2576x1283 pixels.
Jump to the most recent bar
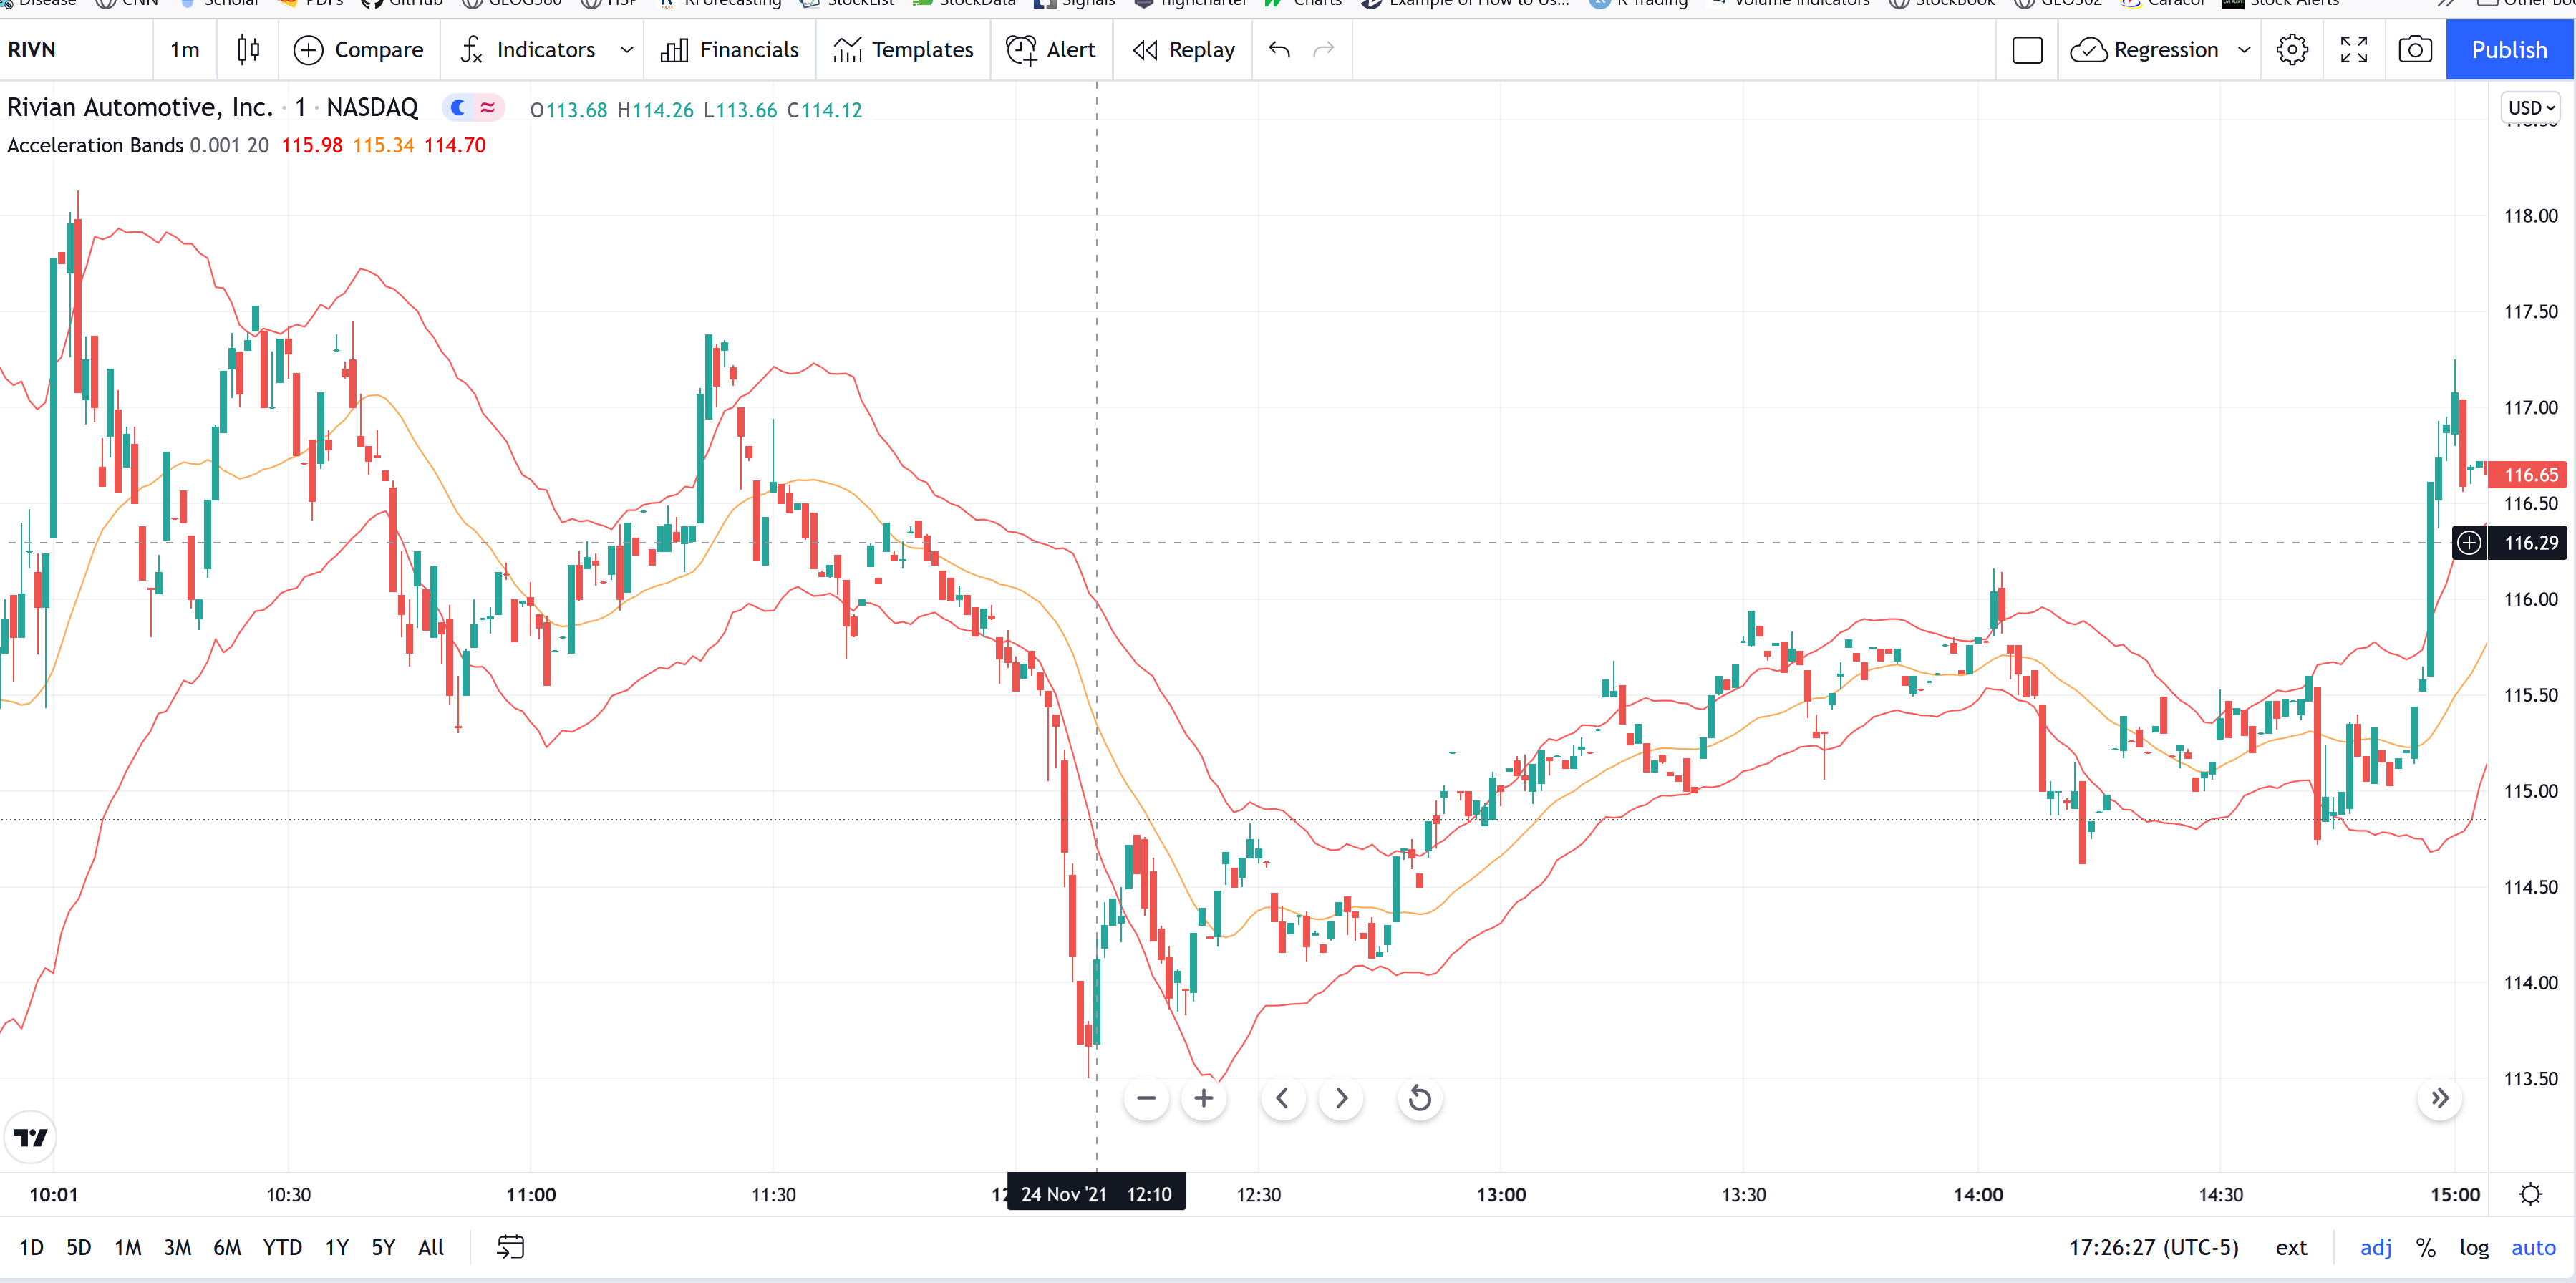coord(2440,1098)
